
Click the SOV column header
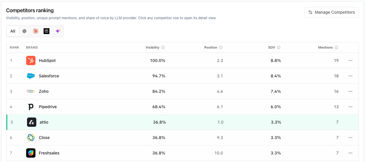(x=272, y=47)
